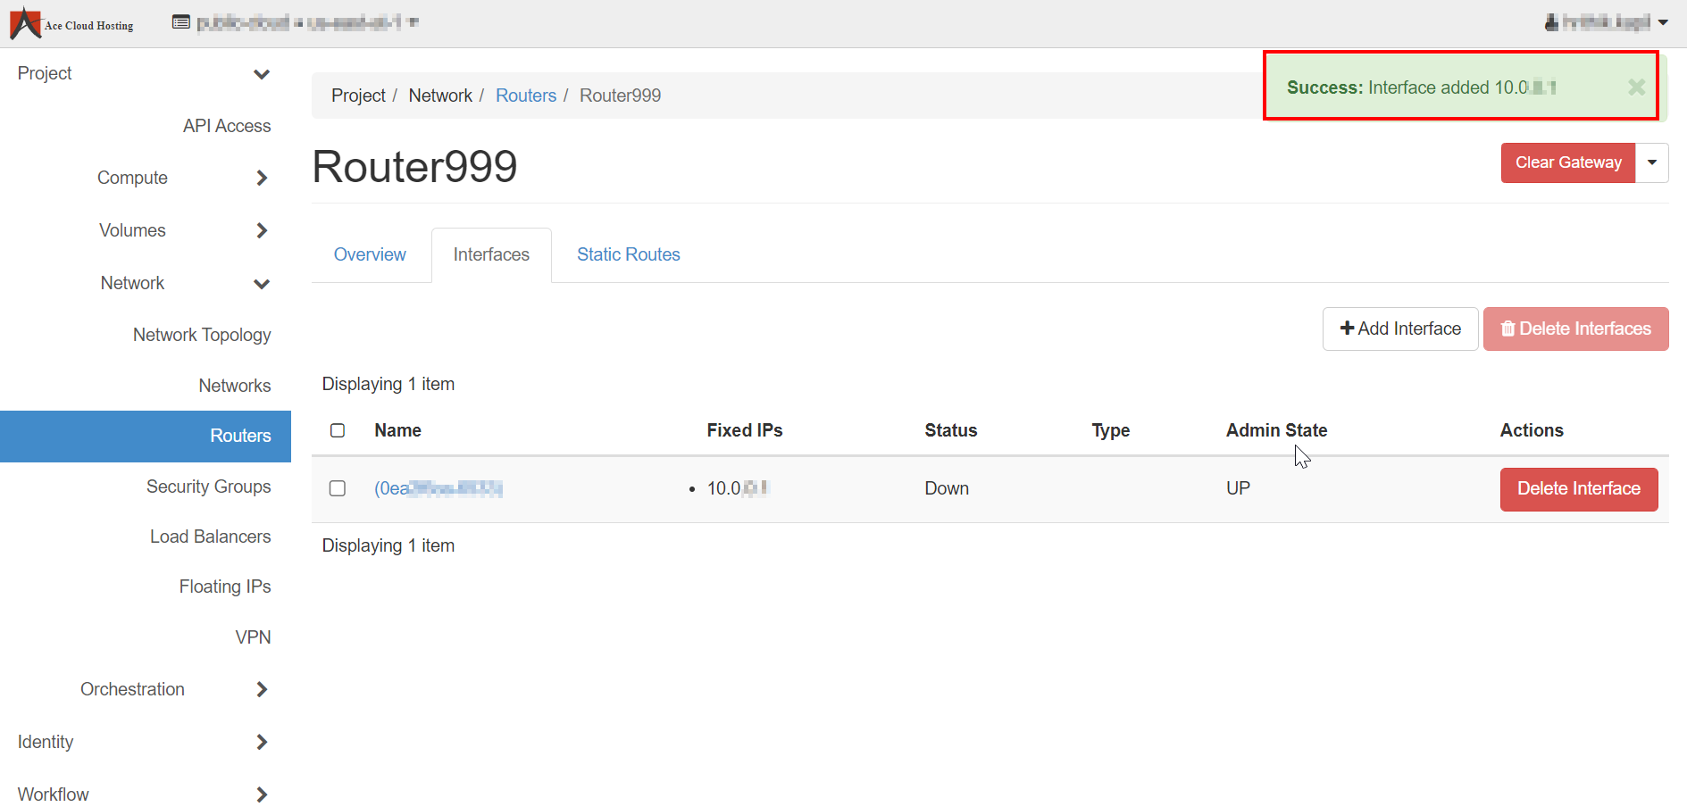The height and width of the screenshot is (807, 1687).
Task: Collapse the Project section chevron
Action: pos(262,74)
